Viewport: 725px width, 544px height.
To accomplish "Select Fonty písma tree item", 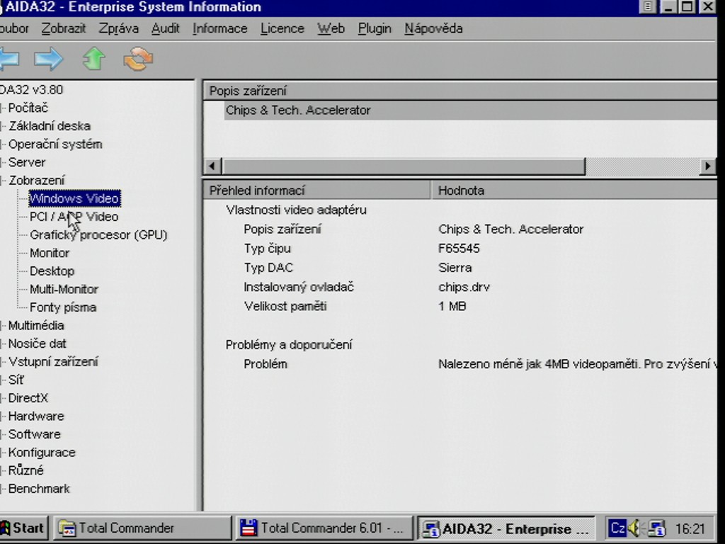I will click(x=63, y=307).
